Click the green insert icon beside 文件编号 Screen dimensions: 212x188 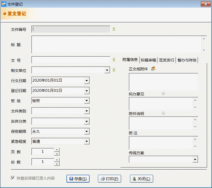pos(114,29)
